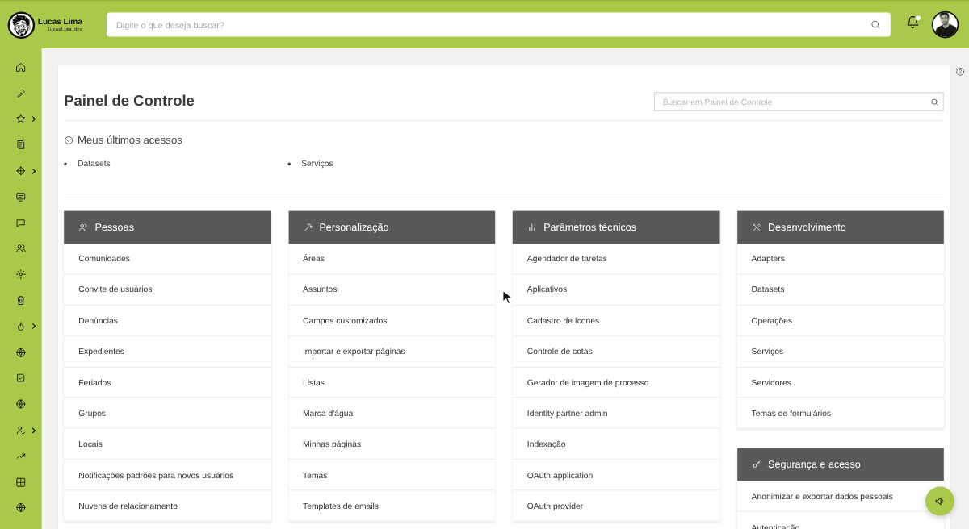Screen dimensions: 969x529
Task: Click the sun-shaped sidebar icon
Action: (21, 274)
